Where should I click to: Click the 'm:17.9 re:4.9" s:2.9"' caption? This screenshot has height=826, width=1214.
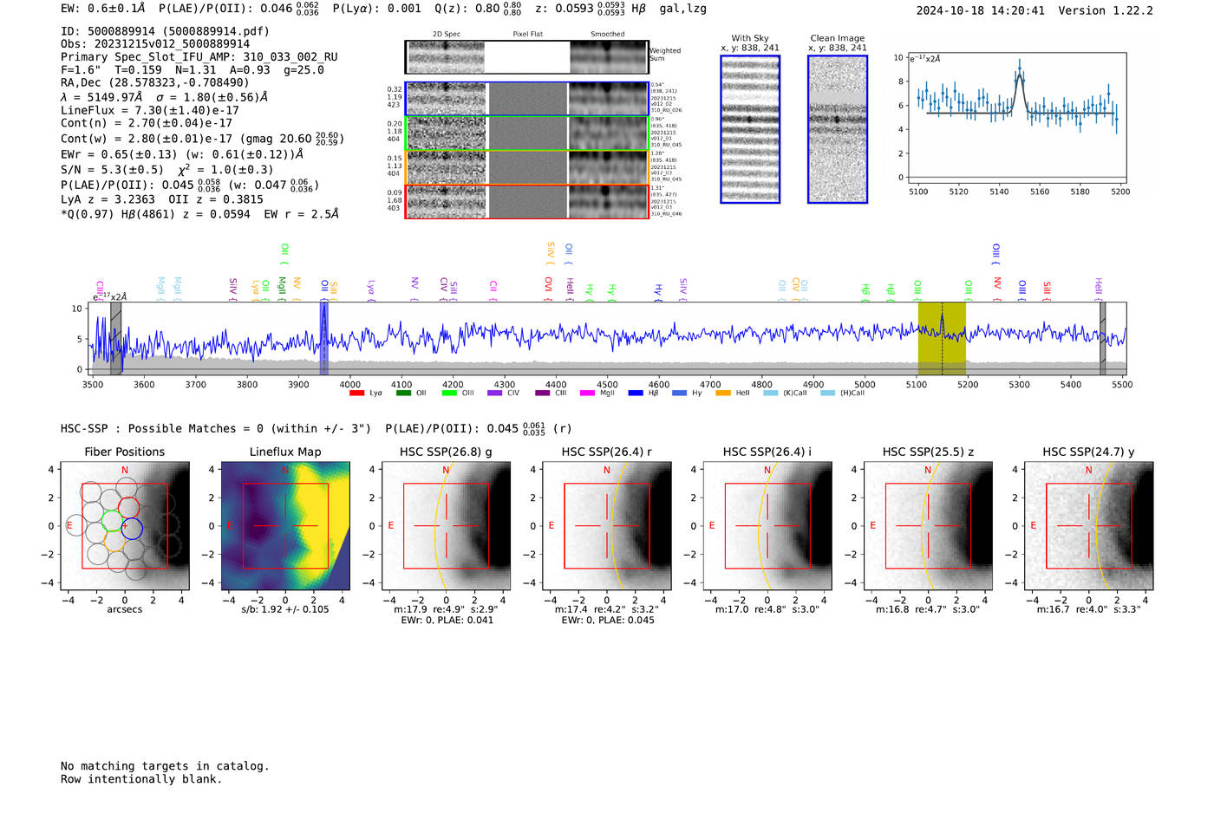click(x=446, y=609)
